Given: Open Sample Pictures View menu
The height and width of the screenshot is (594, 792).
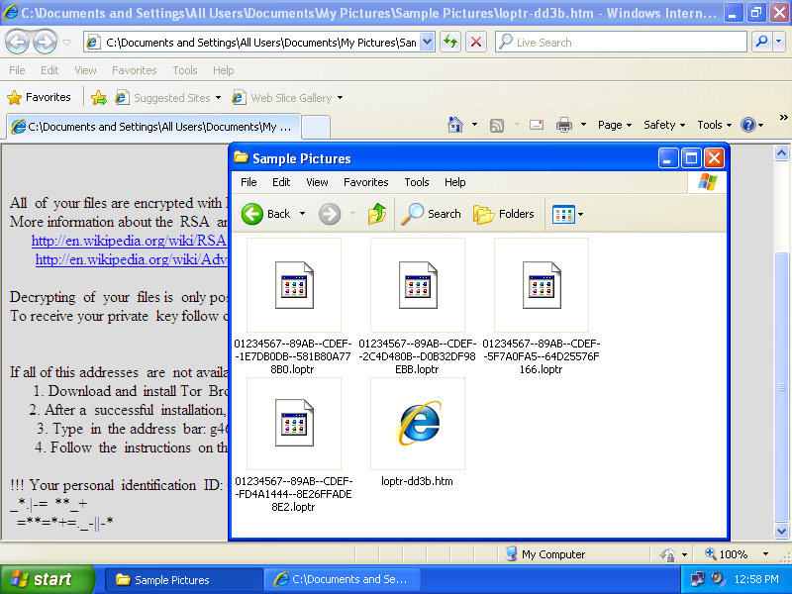Looking at the screenshot, I should pyautogui.click(x=317, y=182).
